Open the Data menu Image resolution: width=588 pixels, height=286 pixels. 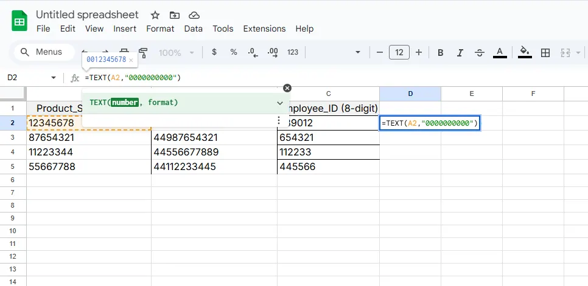[194, 29]
